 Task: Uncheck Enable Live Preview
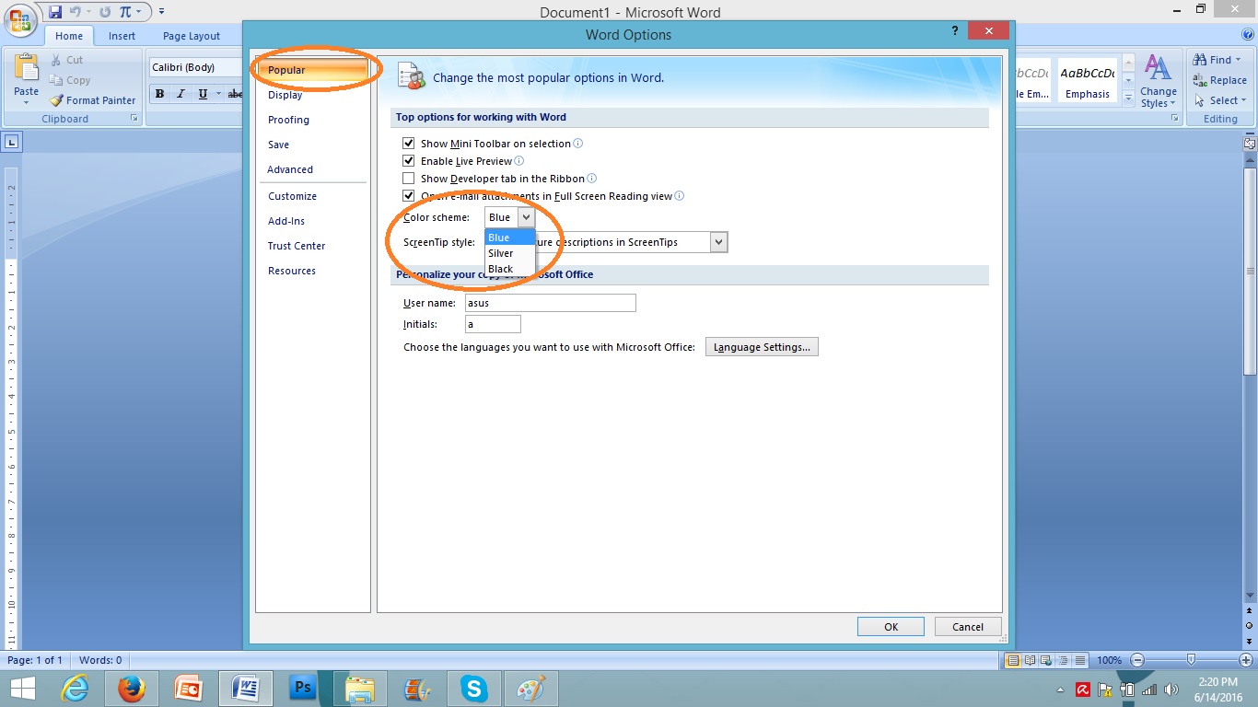click(x=408, y=160)
